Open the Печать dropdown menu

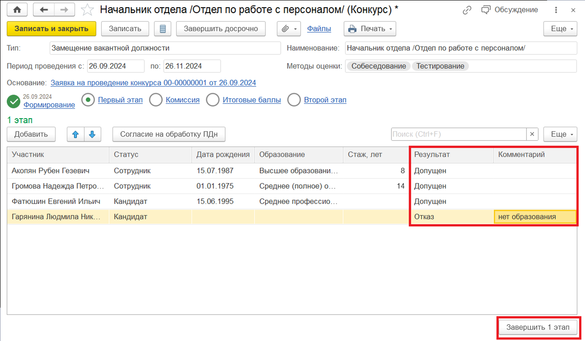point(370,29)
